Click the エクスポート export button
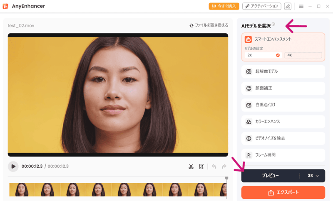This screenshot has height=201, width=333. pos(283,192)
